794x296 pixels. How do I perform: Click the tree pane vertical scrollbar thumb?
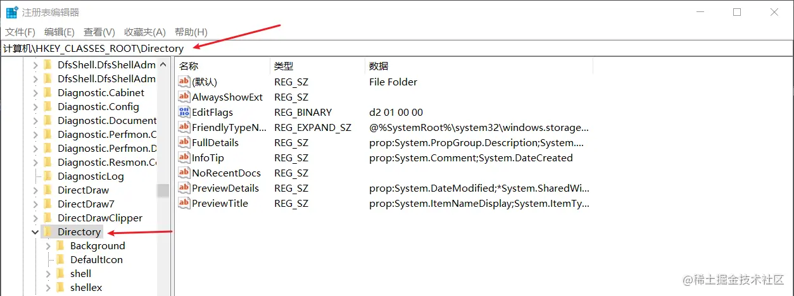pos(163,190)
